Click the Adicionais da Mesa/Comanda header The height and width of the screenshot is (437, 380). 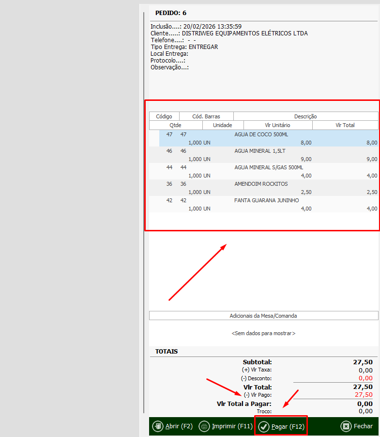click(263, 316)
